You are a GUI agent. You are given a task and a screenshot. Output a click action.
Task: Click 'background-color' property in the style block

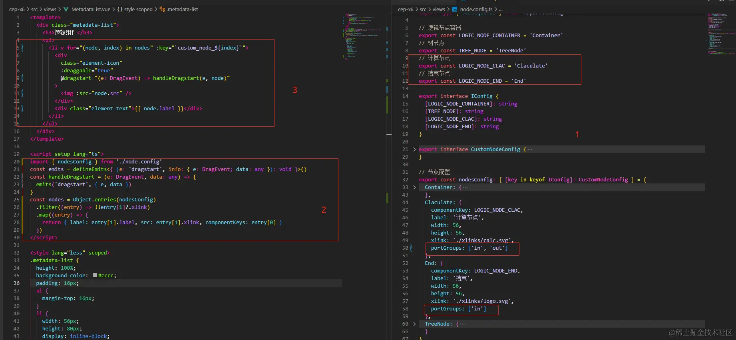(x=61, y=276)
